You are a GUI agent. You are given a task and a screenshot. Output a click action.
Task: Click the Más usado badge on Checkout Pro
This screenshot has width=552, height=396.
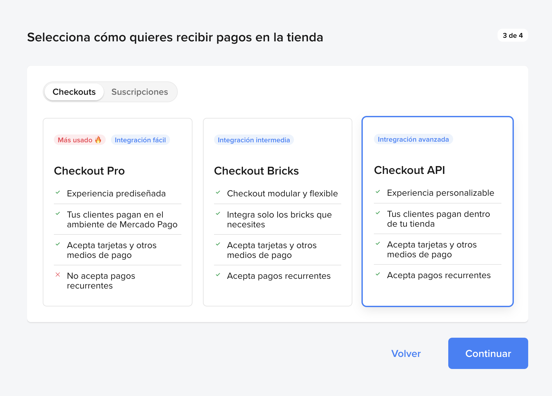[x=79, y=140]
